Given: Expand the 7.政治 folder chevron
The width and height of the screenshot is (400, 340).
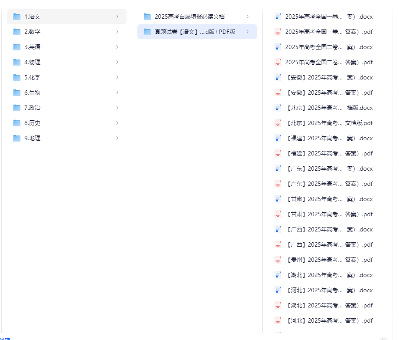Looking at the screenshot, I should pos(117,108).
